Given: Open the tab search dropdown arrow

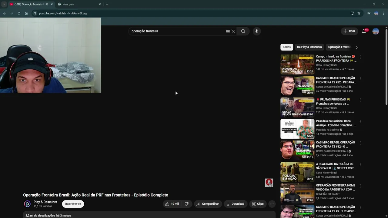Looking at the screenshot, I should 4,4.
